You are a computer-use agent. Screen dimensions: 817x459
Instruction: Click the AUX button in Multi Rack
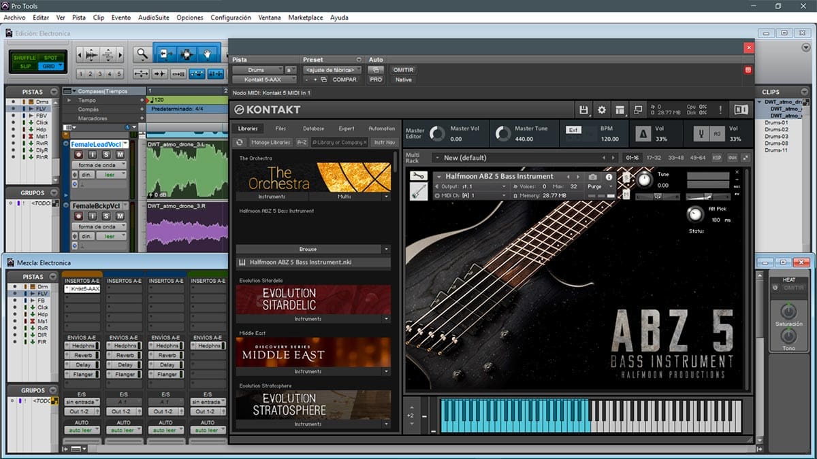[733, 158]
